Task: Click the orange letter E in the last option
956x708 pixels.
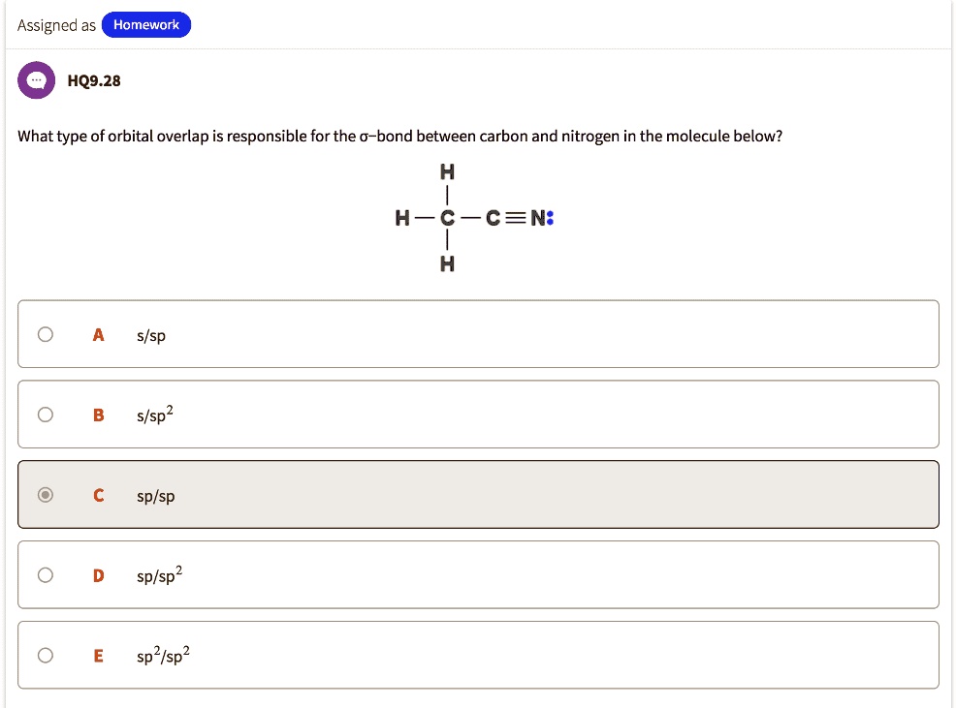Action: click(x=97, y=655)
